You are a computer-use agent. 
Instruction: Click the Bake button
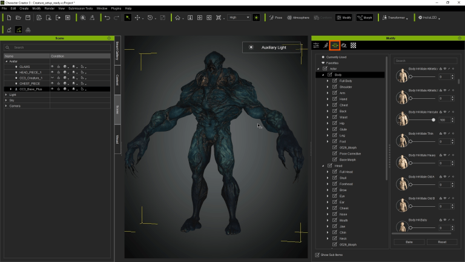(x=409, y=242)
